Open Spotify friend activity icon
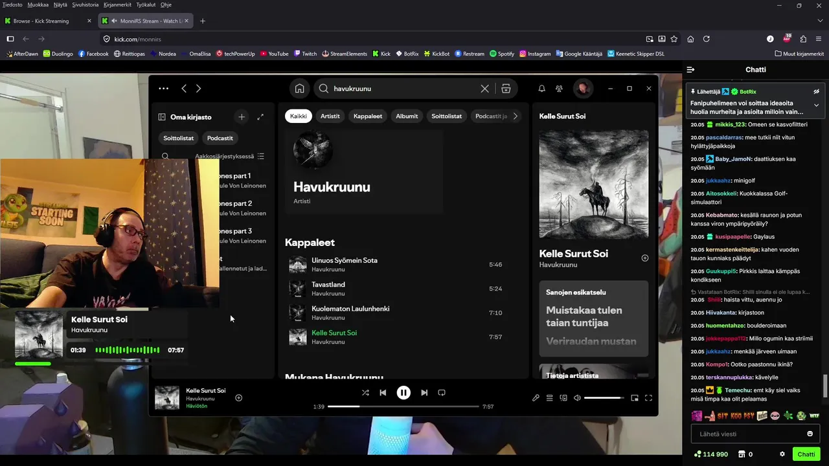The width and height of the screenshot is (829, 466). click(x=560, y=89)
